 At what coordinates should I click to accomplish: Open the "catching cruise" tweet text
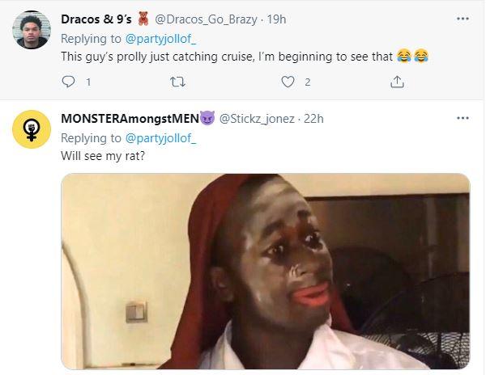pyautogui.click(x=227, y=56)
